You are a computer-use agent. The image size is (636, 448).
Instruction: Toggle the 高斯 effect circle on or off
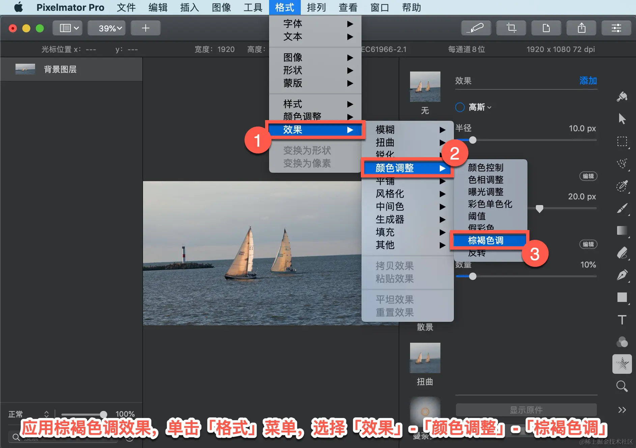[x=460, y=107]
